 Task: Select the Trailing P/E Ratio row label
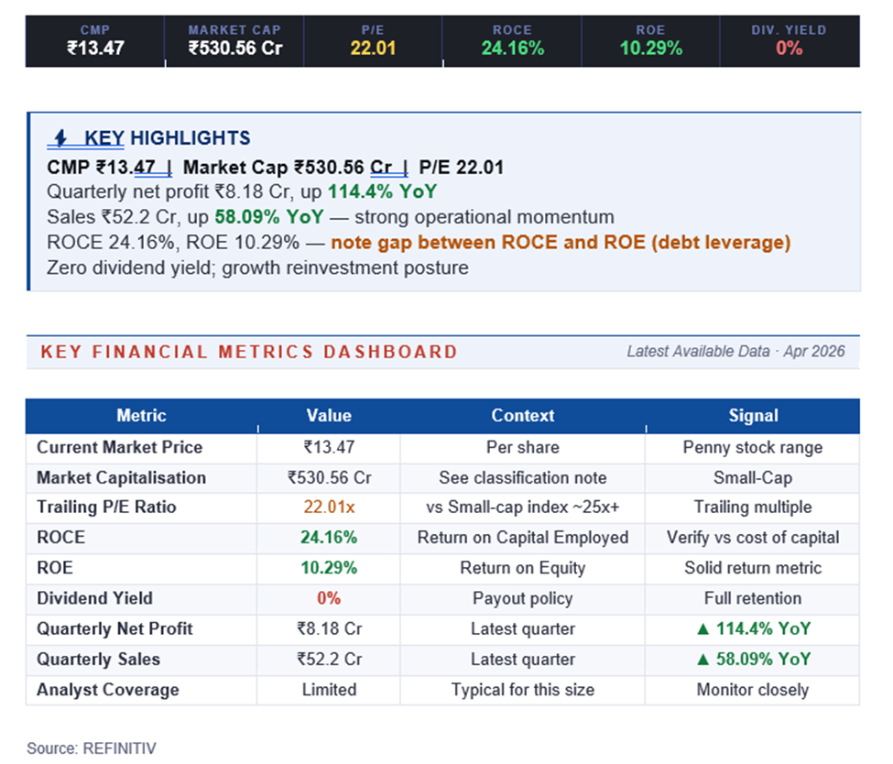pyautogui.click(x=106, y=508)
